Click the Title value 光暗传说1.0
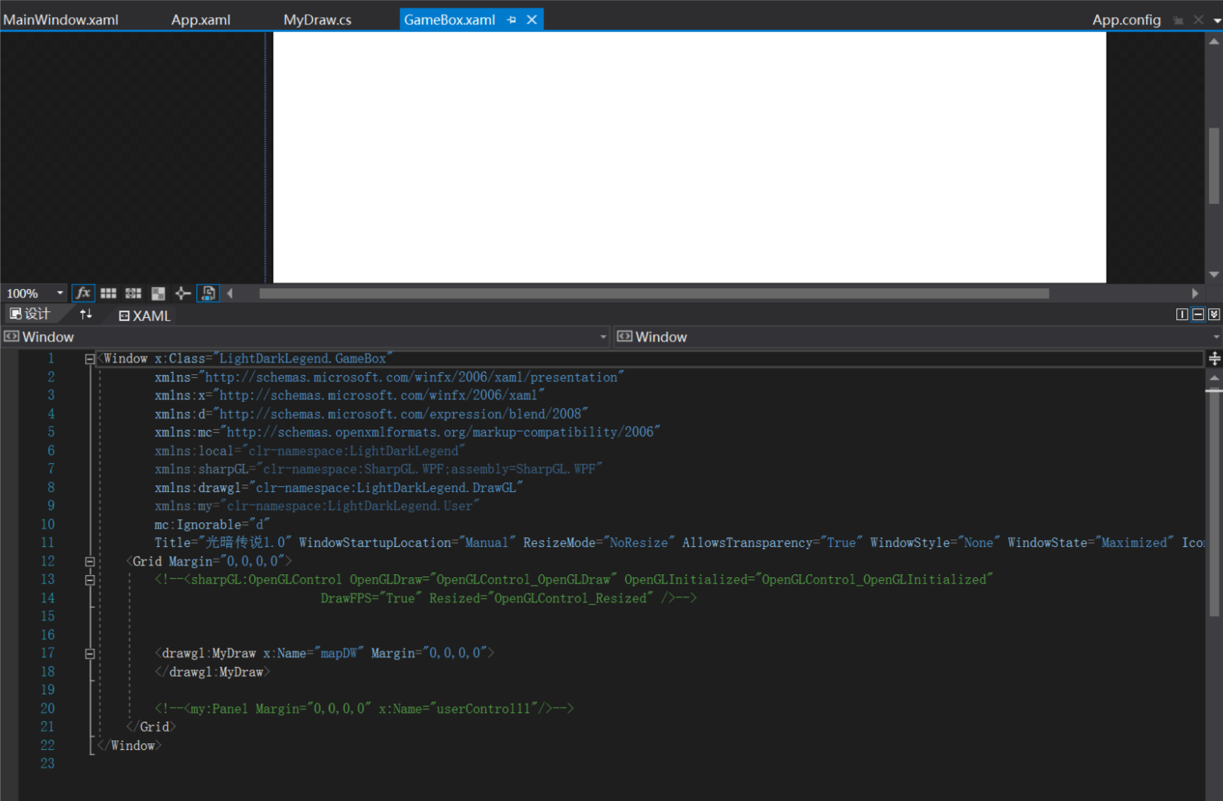 (245, 543)
